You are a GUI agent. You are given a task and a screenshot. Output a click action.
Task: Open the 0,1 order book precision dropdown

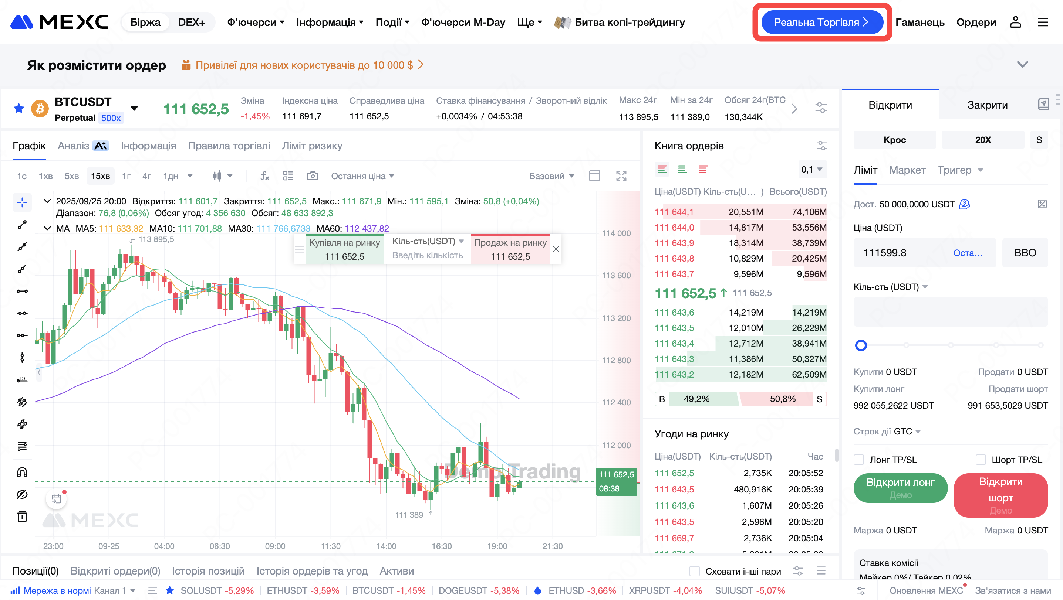[x=812, y=169]
